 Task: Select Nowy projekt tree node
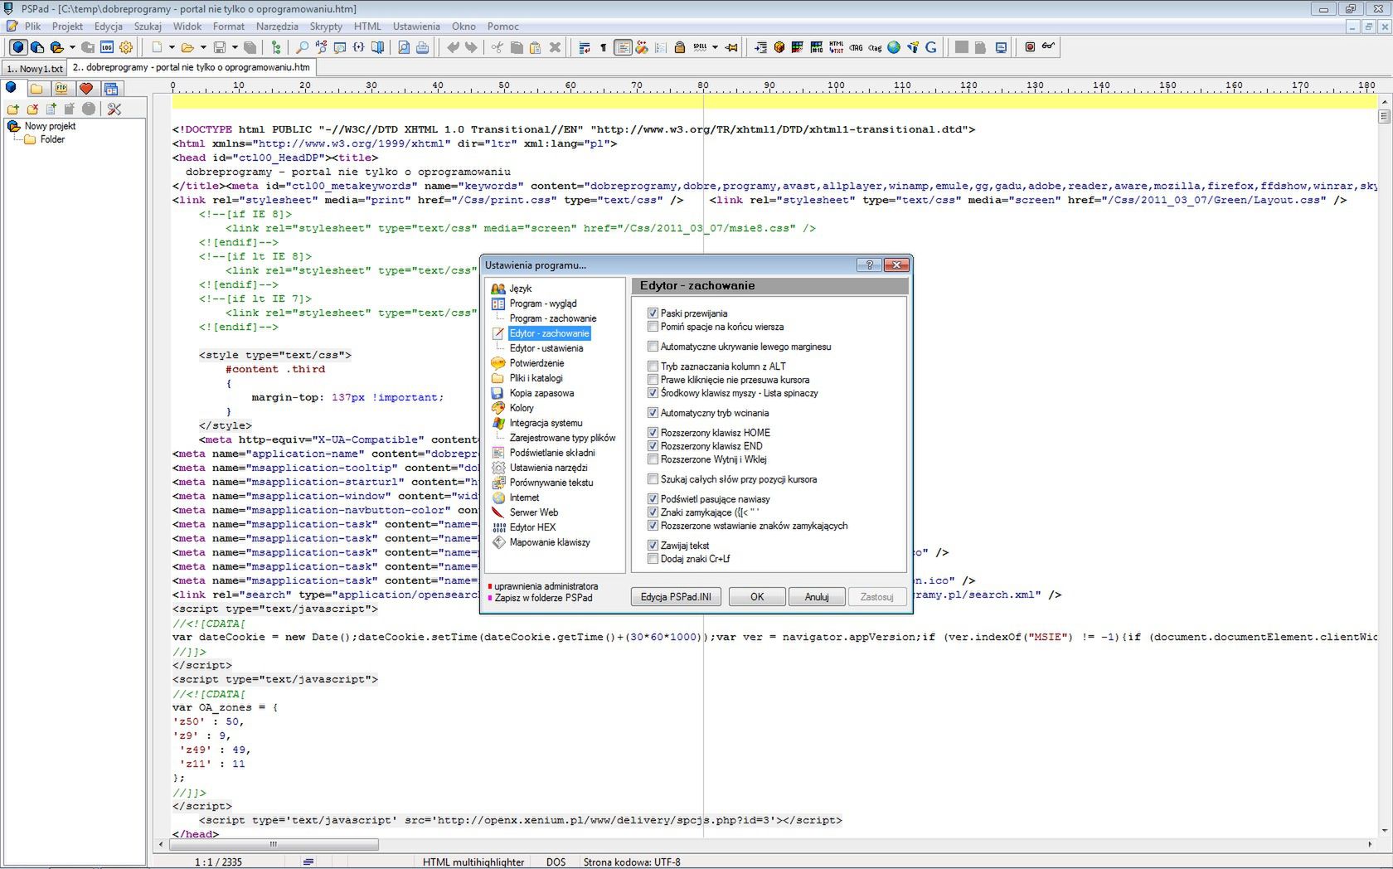pyautogui.click(x=50, y=126)
